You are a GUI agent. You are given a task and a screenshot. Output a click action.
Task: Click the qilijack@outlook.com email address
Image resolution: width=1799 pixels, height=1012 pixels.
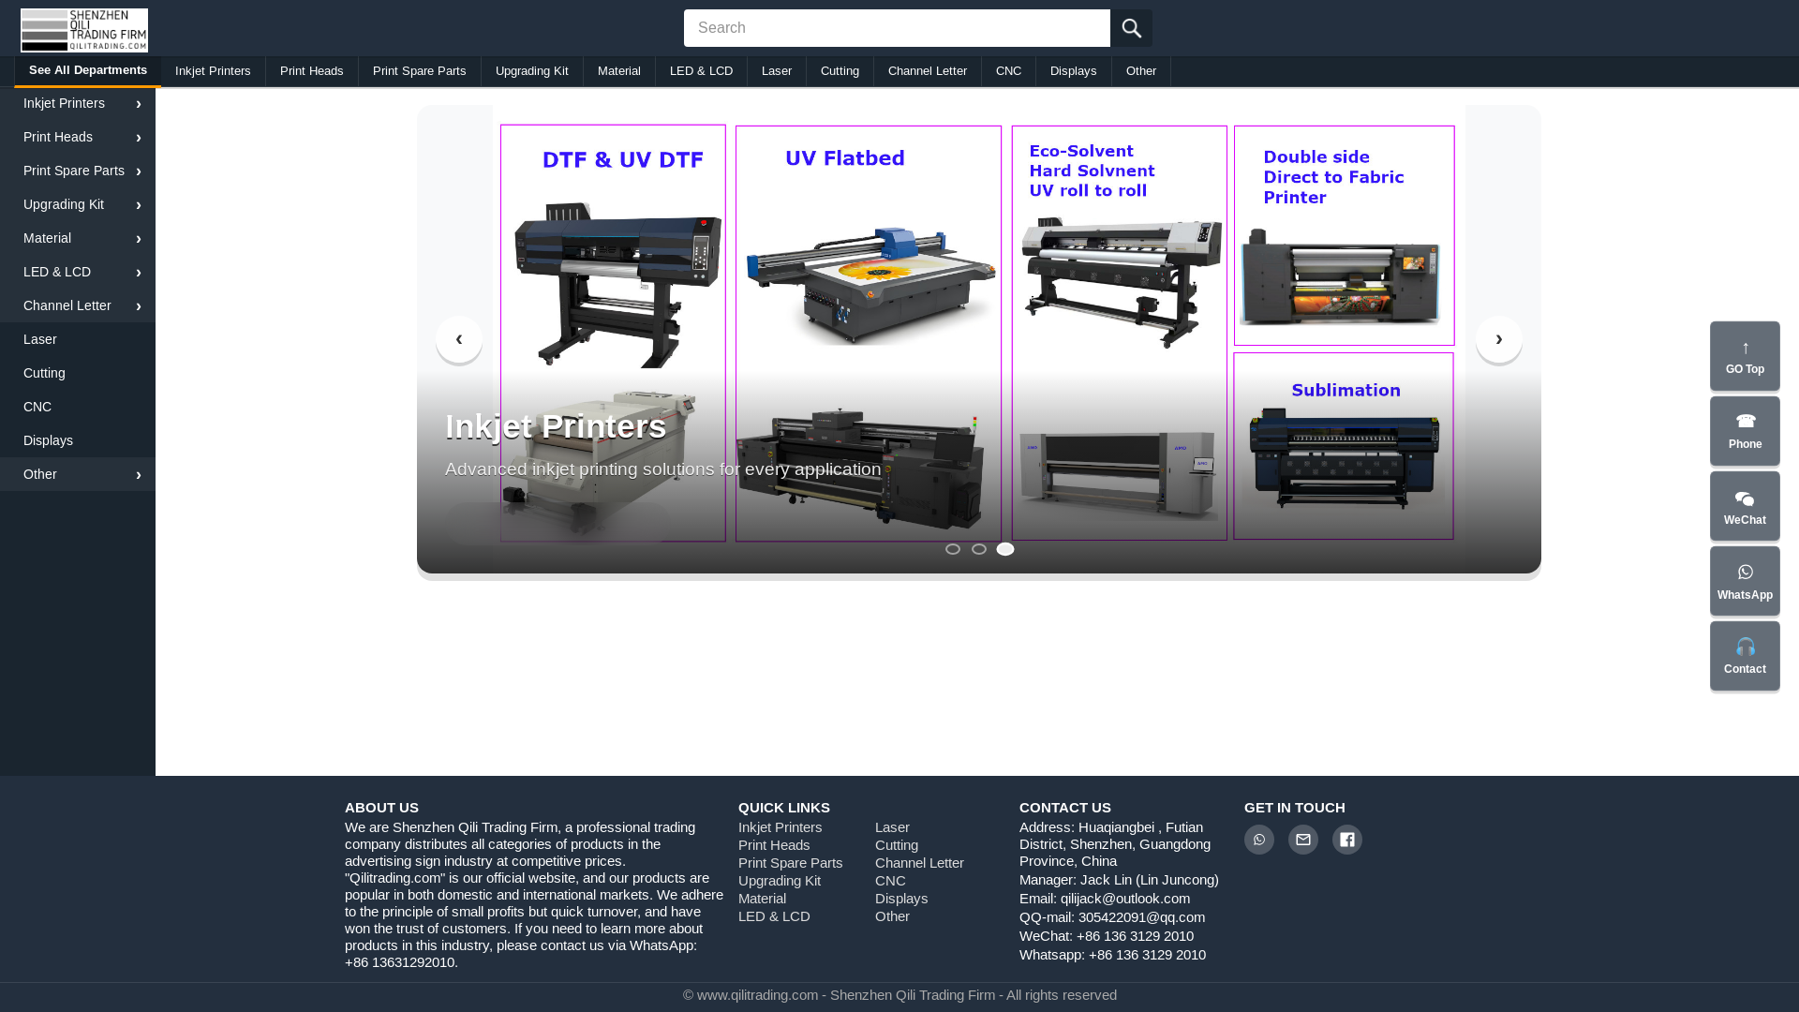click(1124, 899)
